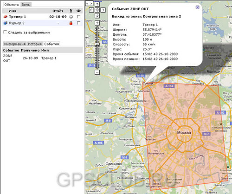The height and width of the screenshot is (194, 232).
Task: Switch to the Зоны tab
Action: pyautogui.click(x=26, y=5)
